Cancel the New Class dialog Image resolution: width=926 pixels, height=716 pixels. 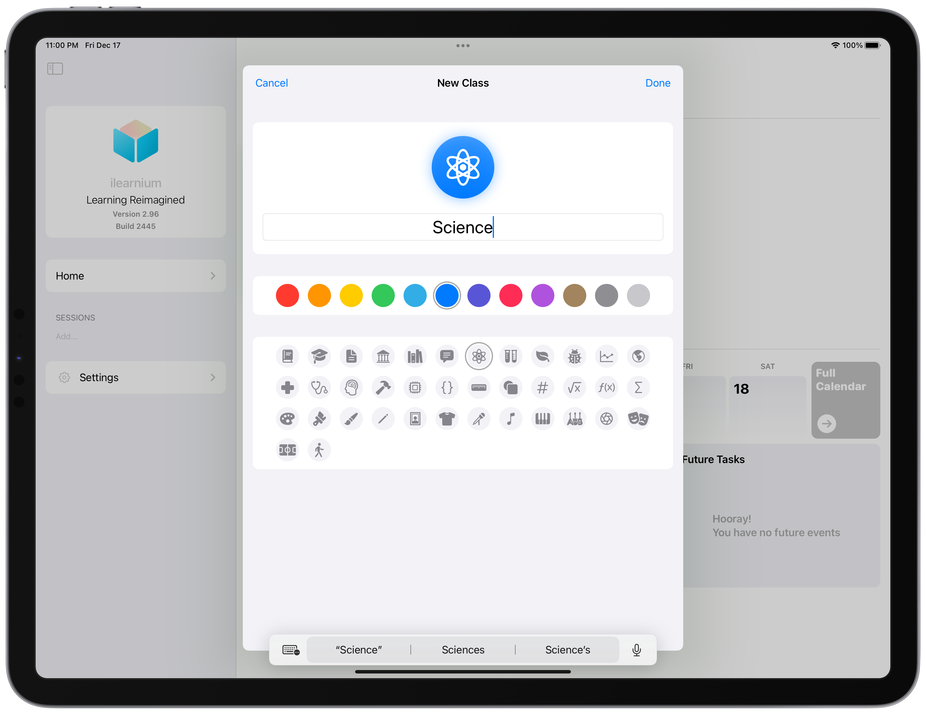[x=271, y=83]
